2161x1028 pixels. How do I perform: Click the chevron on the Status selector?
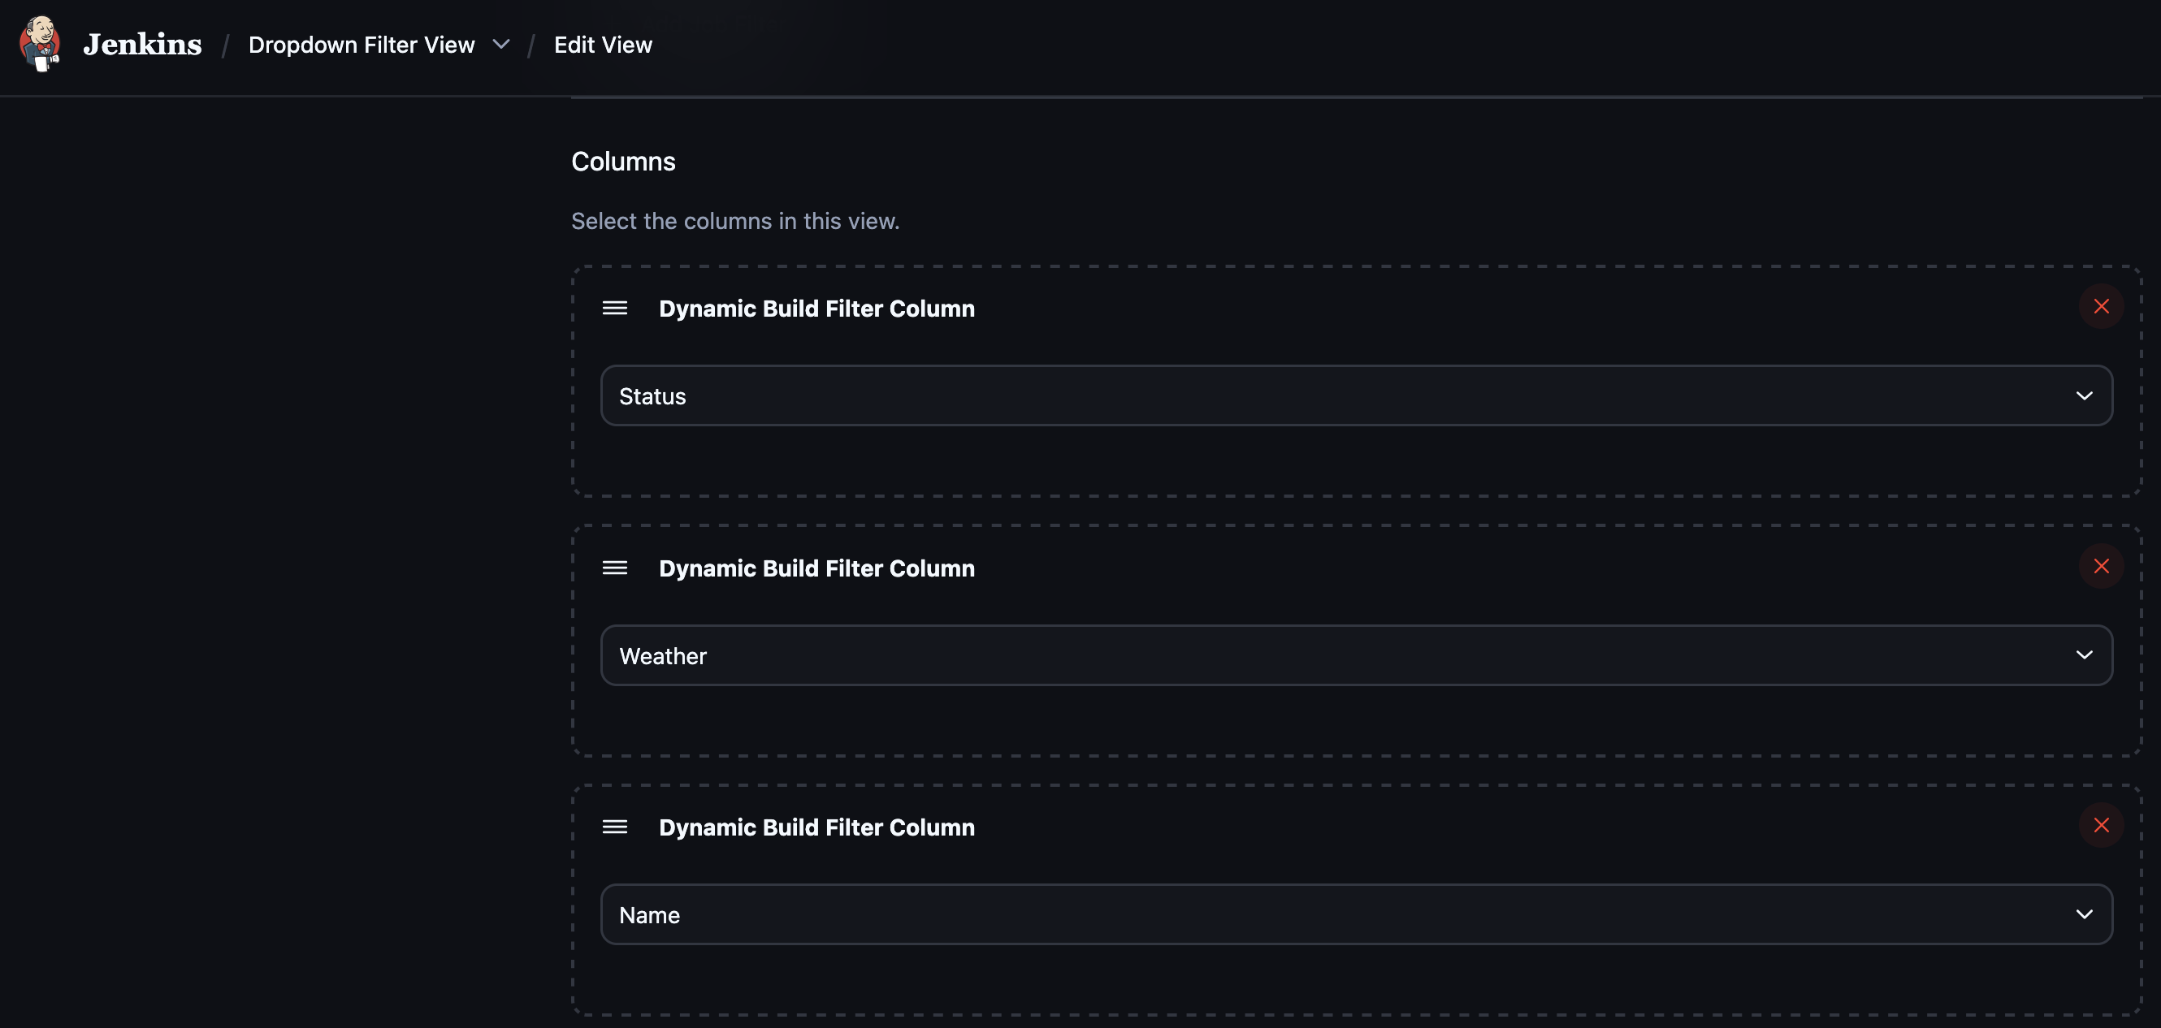point(2086,395)
